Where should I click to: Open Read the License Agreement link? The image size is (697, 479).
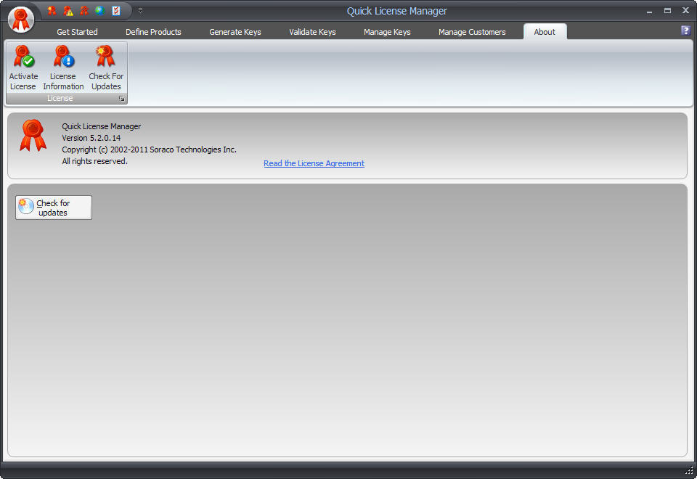coord(314,163)
